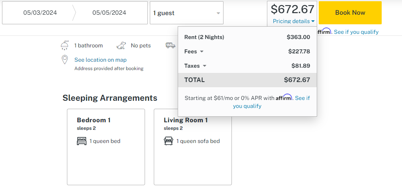402x188 pixels.
Task: Click See if you qualify below Book Now
Action: (x=356, y=32)
